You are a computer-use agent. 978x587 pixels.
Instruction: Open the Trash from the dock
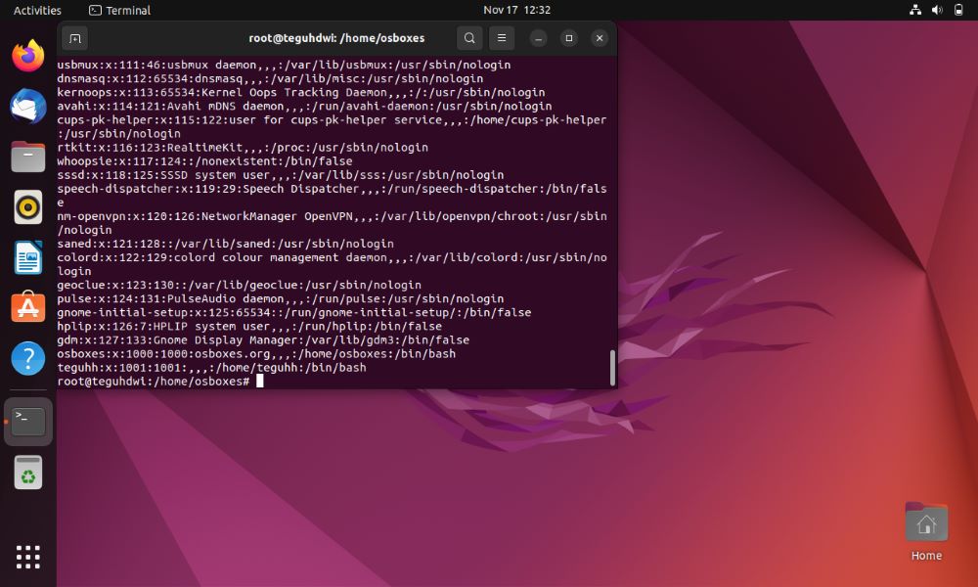click(28, 473)
